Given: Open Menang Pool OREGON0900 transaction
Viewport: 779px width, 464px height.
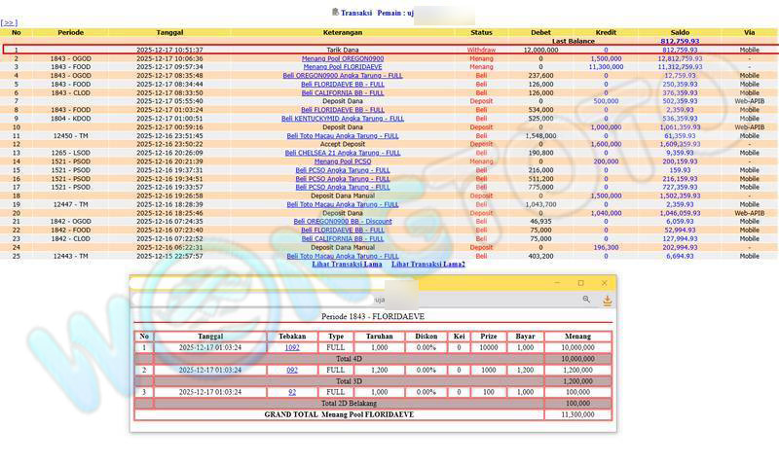Looking at the screenshot, I should tap(342, 58).
